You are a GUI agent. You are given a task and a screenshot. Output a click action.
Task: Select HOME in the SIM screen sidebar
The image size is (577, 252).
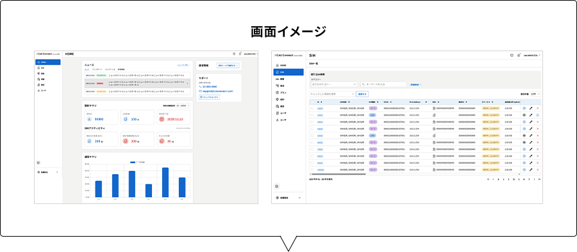click(288, 65)
